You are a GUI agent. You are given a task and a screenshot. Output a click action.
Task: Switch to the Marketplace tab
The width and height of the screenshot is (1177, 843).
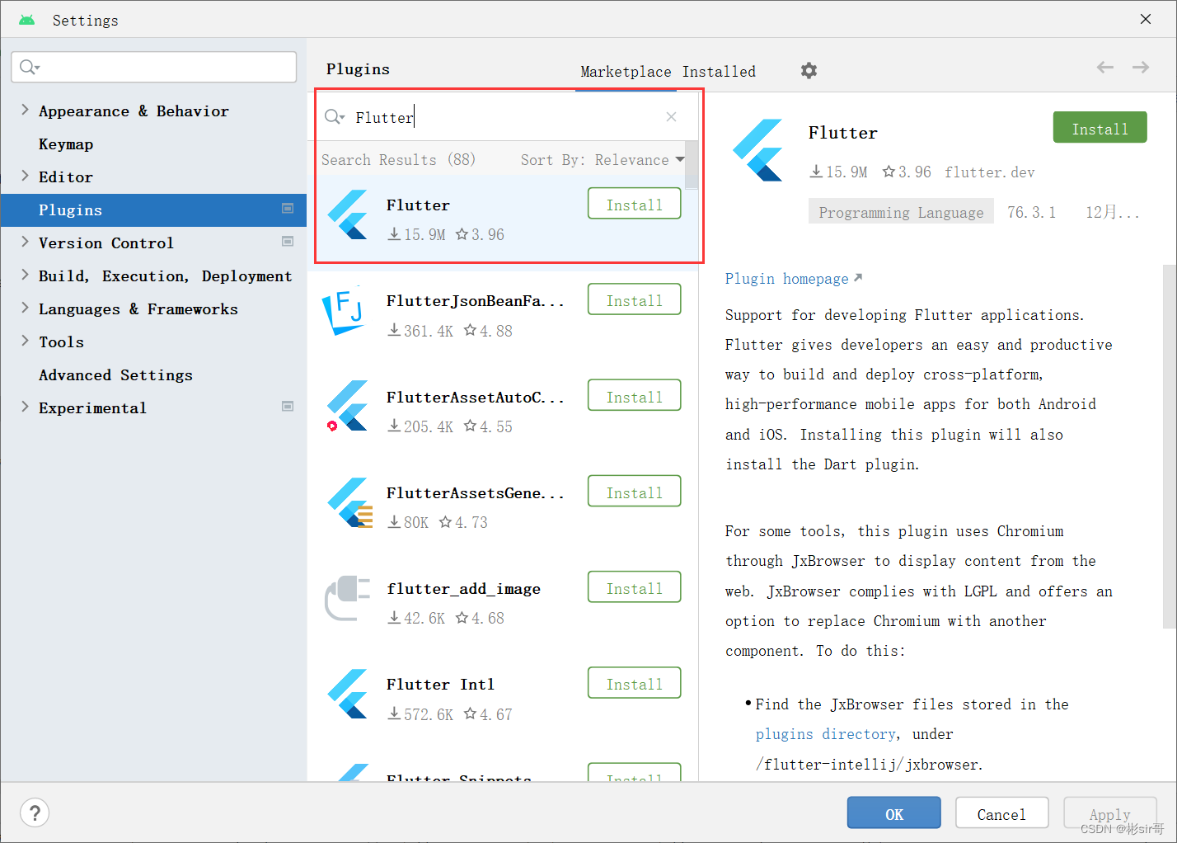pos(626,72)
